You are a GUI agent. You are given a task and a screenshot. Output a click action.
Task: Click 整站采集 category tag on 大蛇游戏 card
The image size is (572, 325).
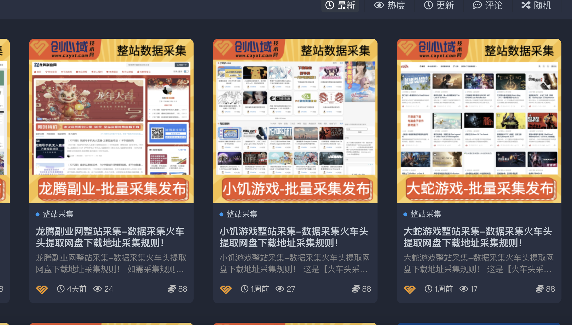425,214
